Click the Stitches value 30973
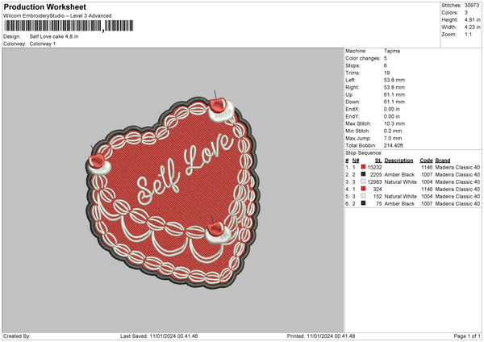 tap(472, 6)
